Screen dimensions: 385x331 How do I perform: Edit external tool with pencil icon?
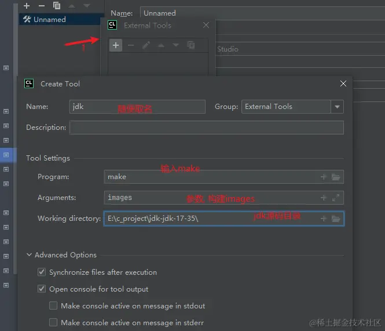pos(146,45)
